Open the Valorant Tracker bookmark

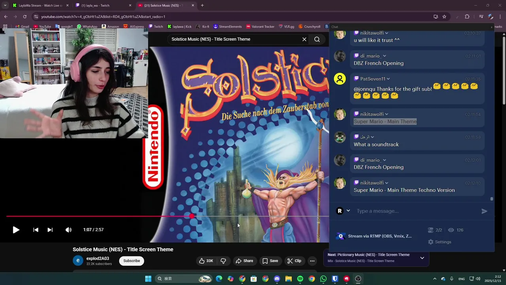coord(260,27)
